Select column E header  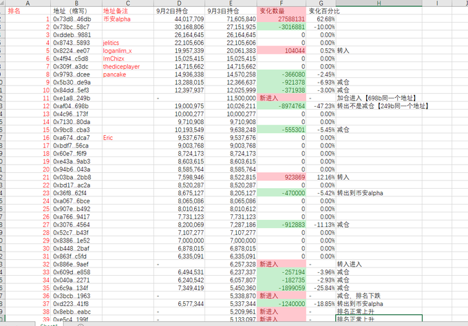click(x=231, y=3)
